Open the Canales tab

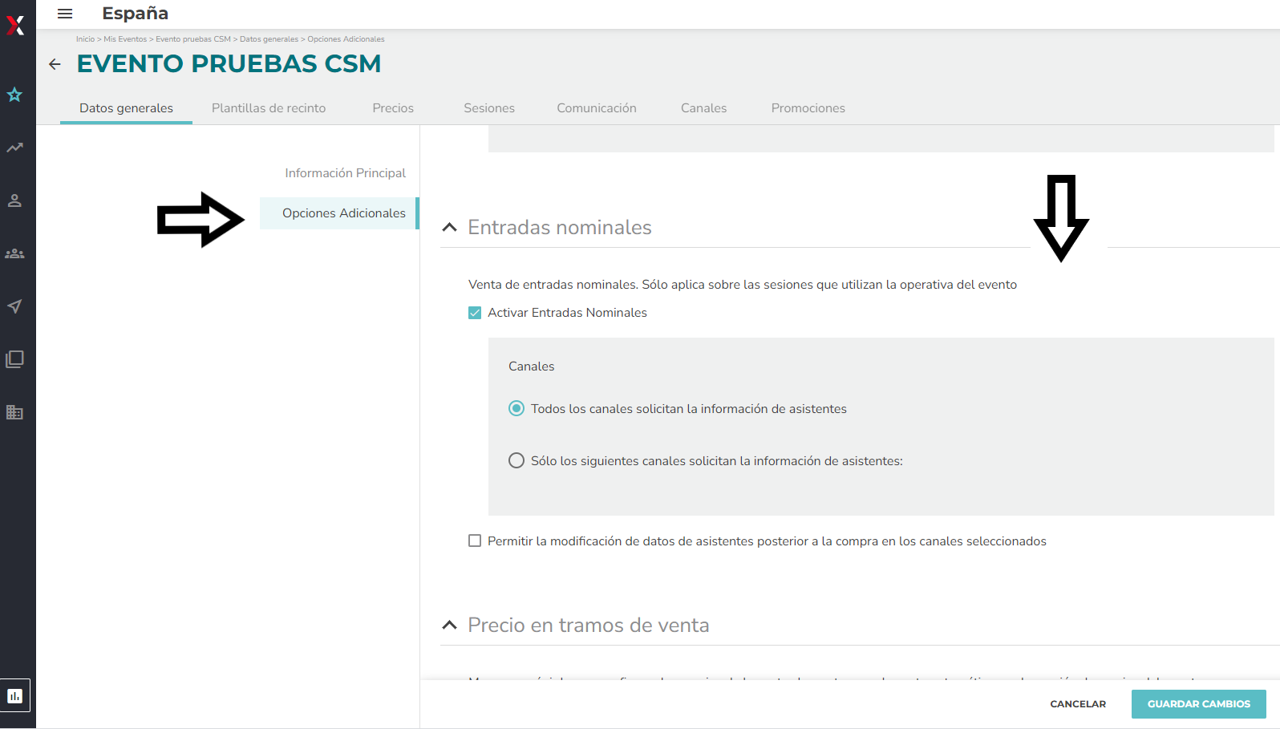[704, 108]
